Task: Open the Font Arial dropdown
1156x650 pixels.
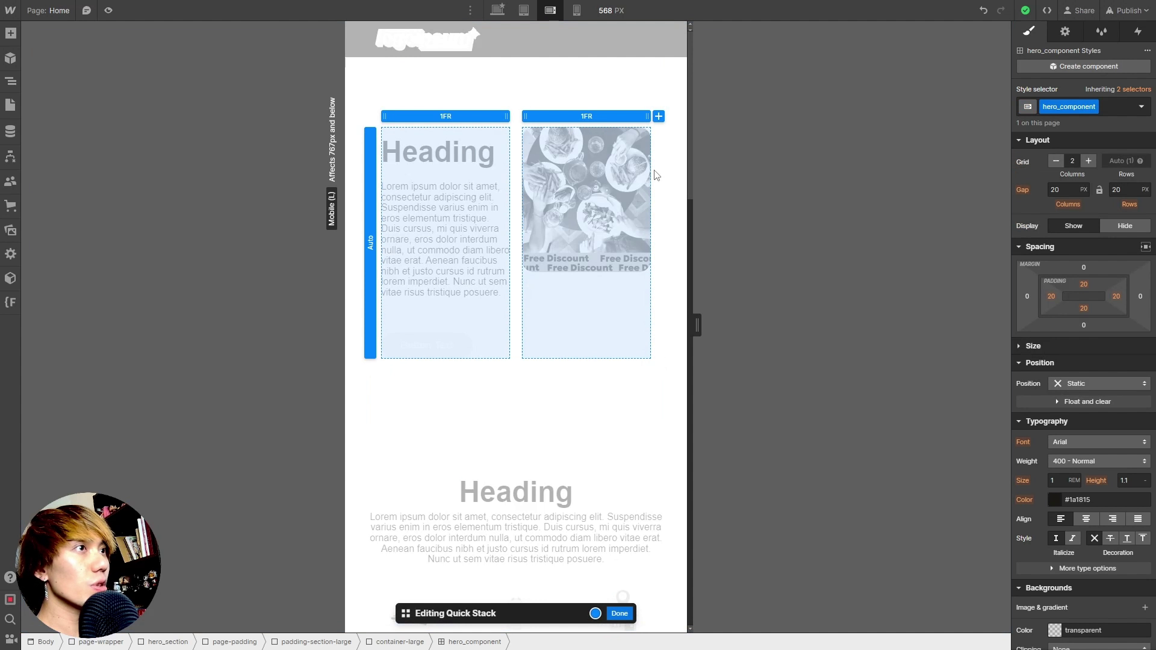Action: [1099, 442]
